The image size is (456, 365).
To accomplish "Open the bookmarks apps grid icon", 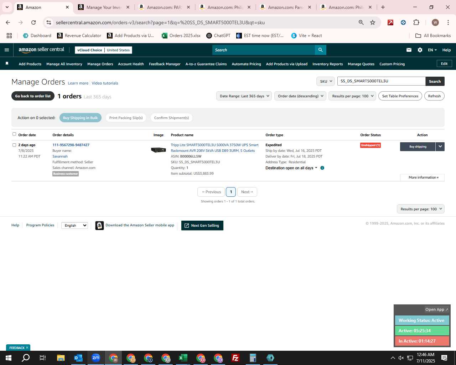I will [x=9, y=36].
